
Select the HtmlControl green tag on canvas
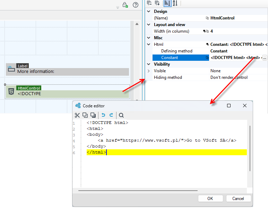point(29,88)
